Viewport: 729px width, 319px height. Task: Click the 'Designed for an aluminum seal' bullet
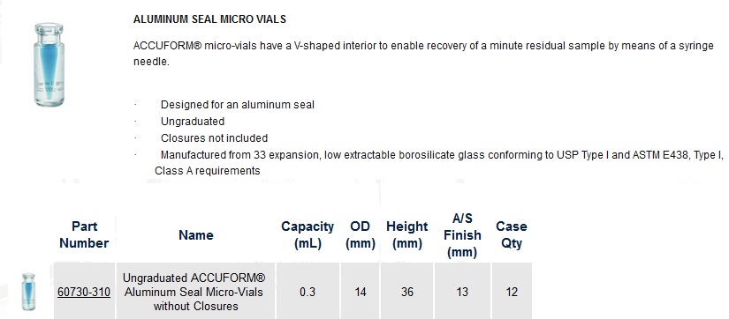click(x=238, y=105)
